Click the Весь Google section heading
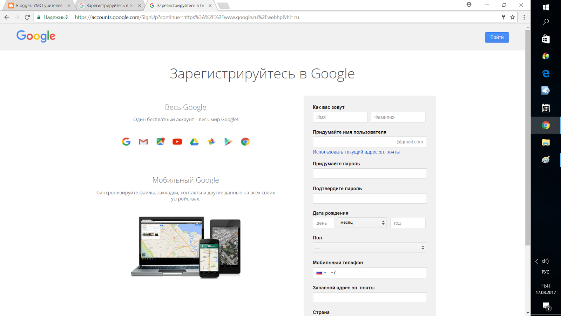The height and width of the screenshot is (316, 561). tap(186, 107)
